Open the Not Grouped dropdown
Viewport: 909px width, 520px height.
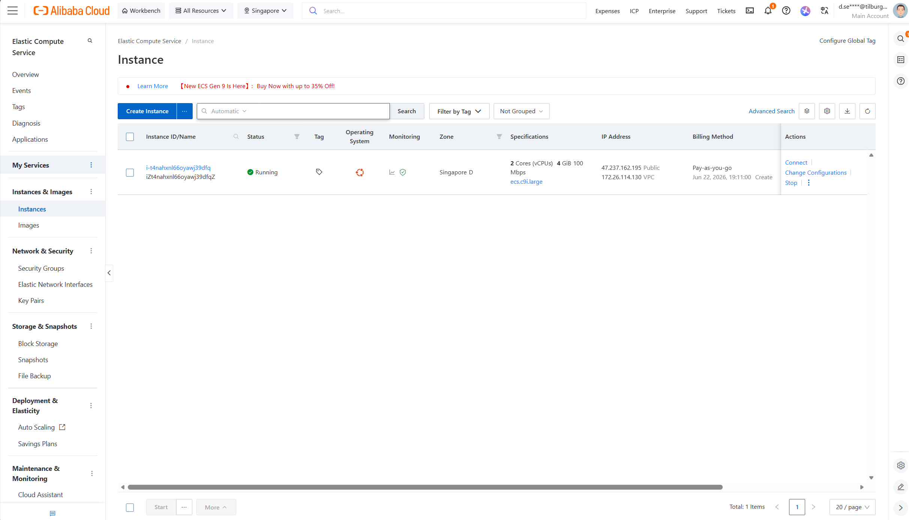coord(521,111)
